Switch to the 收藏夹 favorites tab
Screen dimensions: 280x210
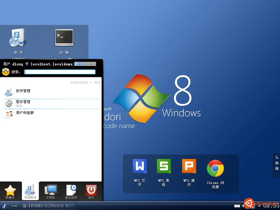[10, 192]
